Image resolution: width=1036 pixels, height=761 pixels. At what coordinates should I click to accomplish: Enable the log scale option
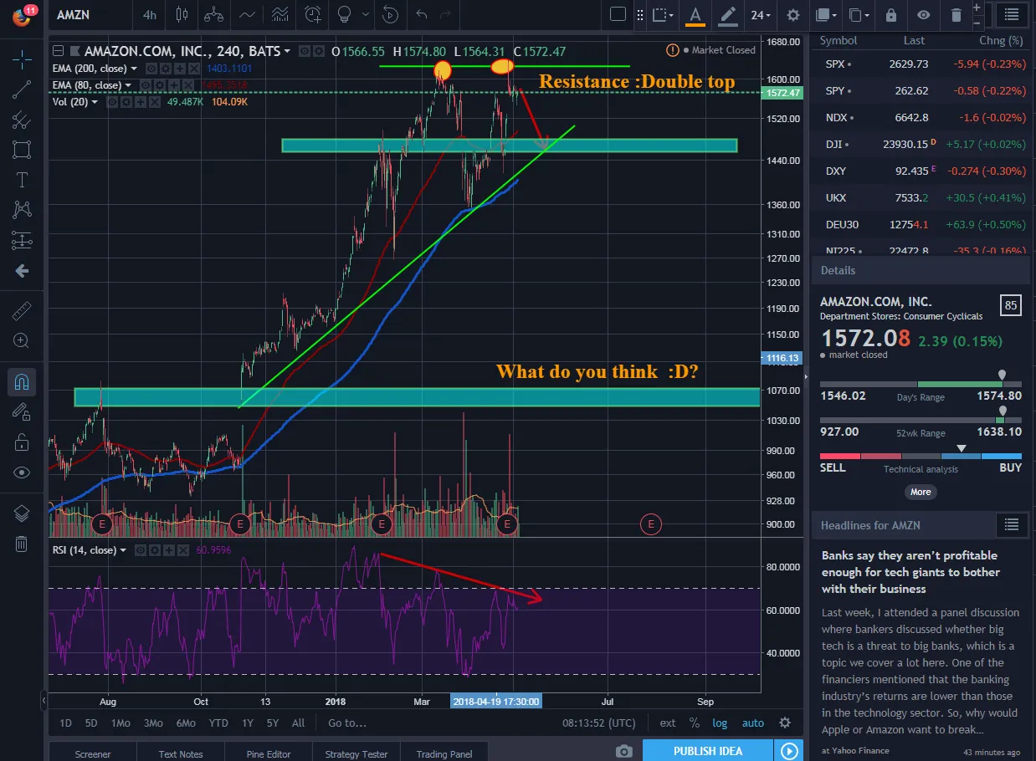pos(720,723)
